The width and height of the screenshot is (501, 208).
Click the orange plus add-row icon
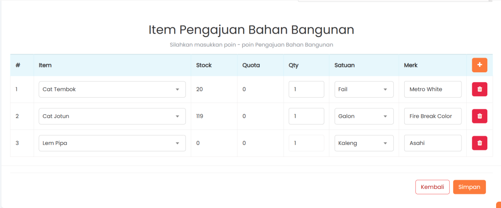point(479,65)
